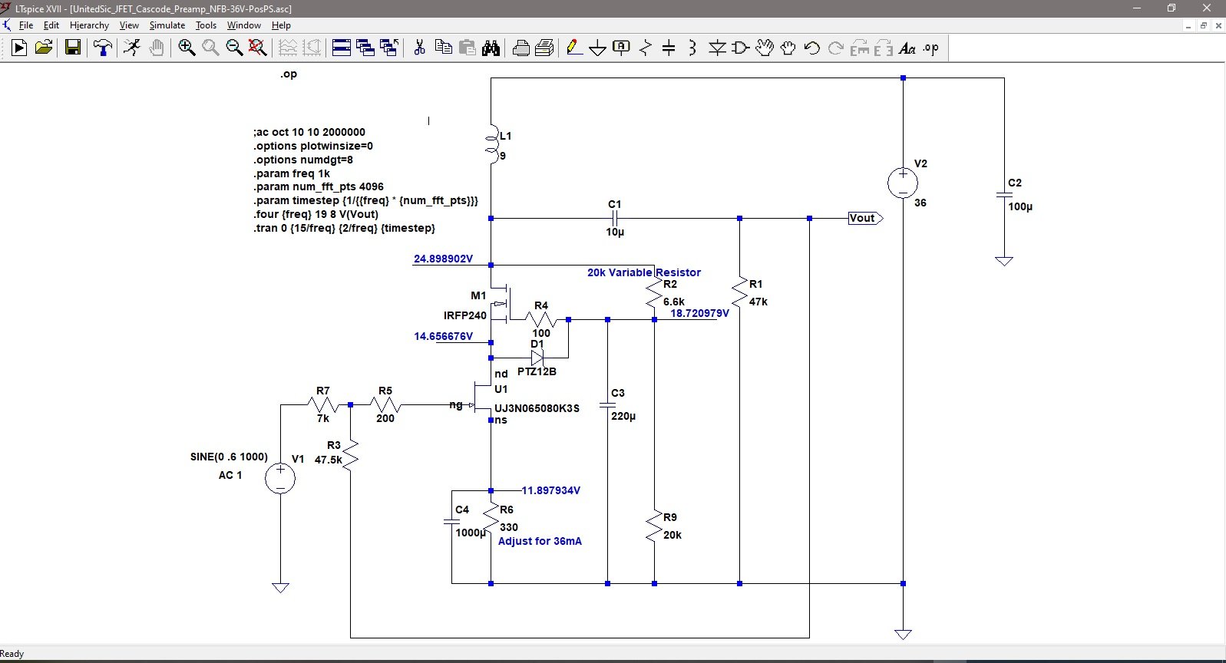Image resolution: width=1226 pixels, height=663 pixels.
Task: Click the LTspice document icon beside File menu
Action: click(7, 25)
